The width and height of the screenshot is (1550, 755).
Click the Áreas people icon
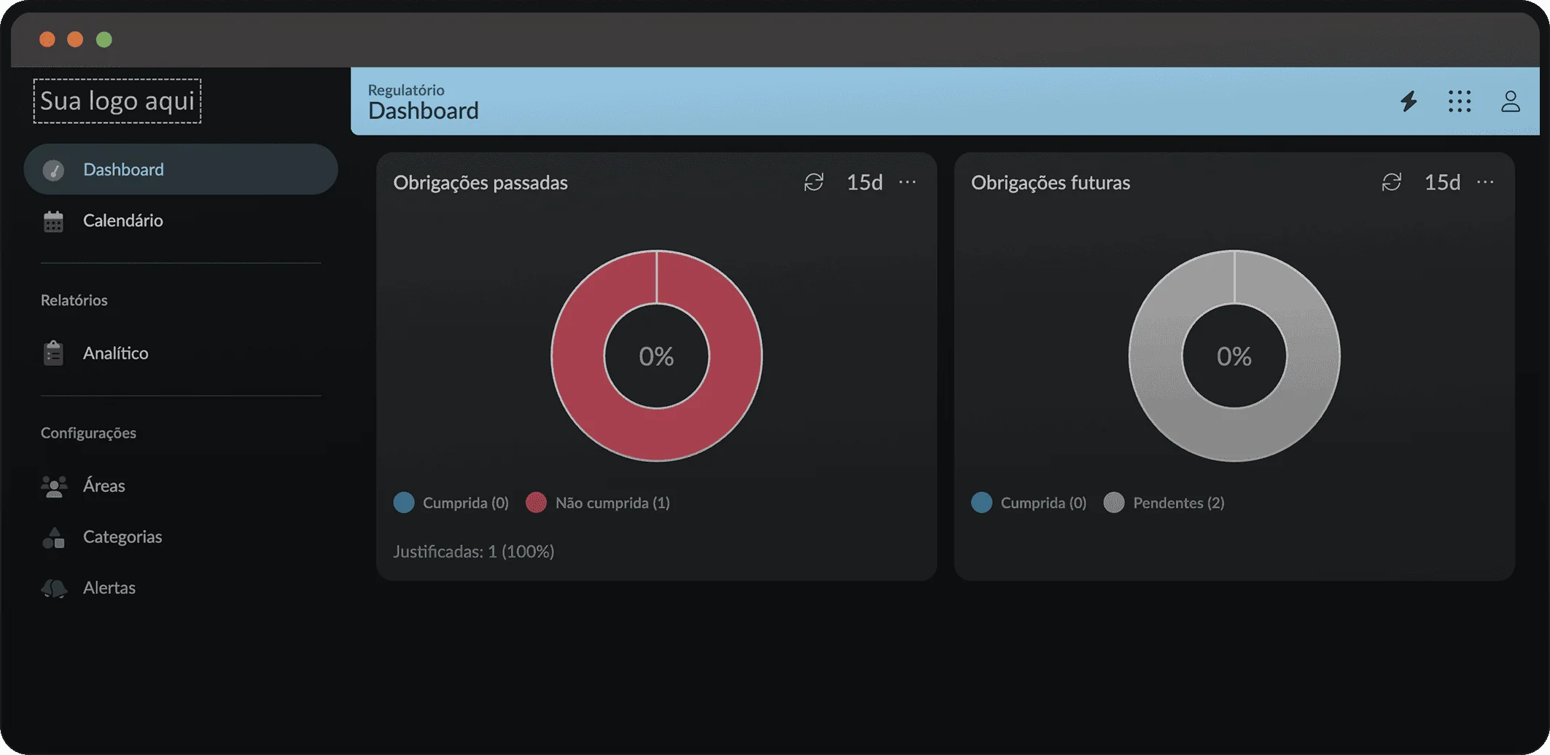tap(54, 486)
